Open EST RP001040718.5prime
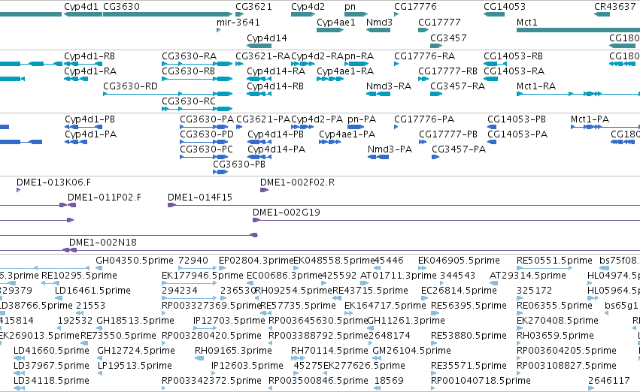Viewport: 640px width, 392px height. (x=481, y=381)
